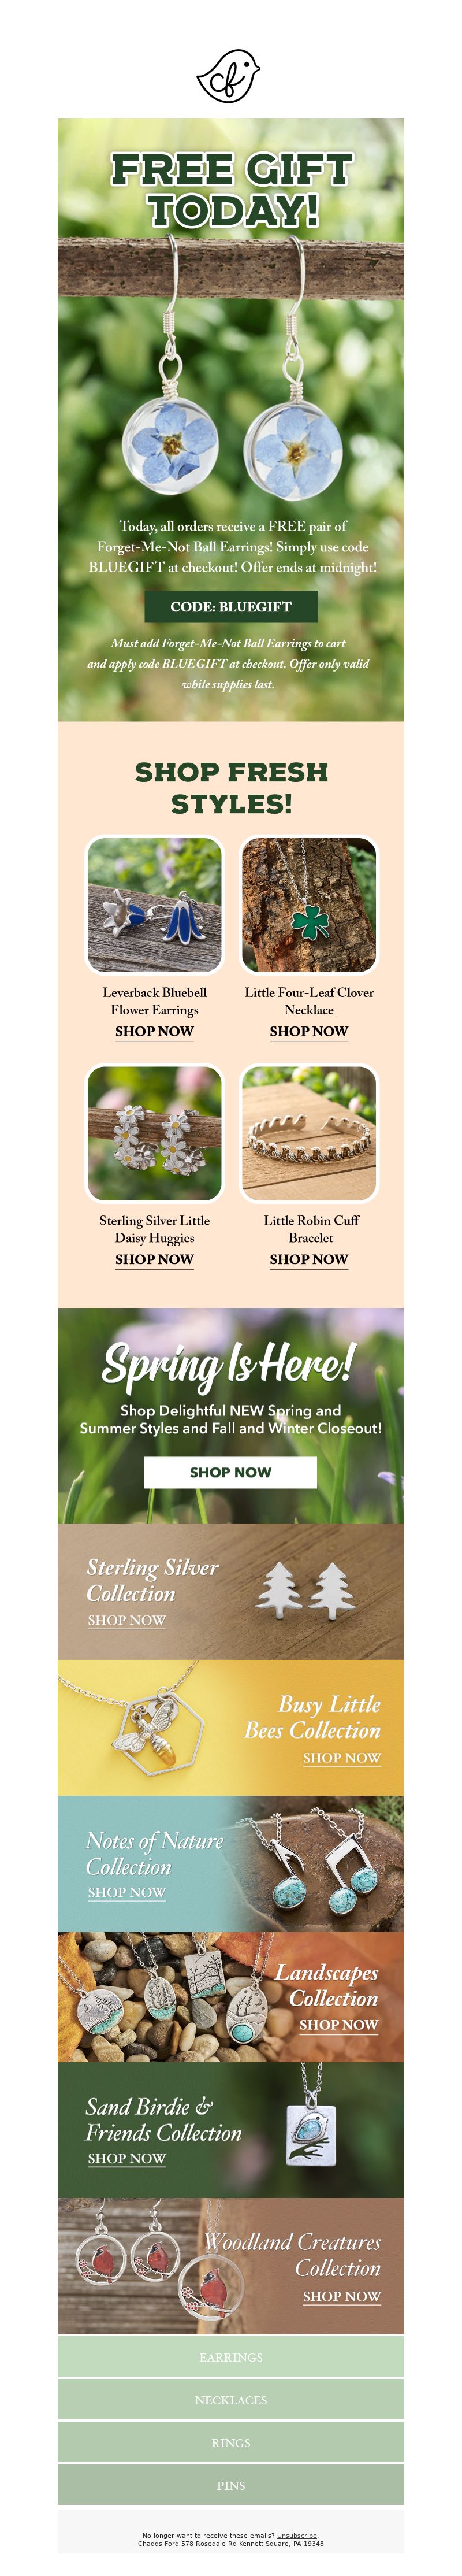Image resolution: width=462 pixels, height=2576 pixels.
Task: Open the Necklaces category bar
Action: coord(231,2399)
